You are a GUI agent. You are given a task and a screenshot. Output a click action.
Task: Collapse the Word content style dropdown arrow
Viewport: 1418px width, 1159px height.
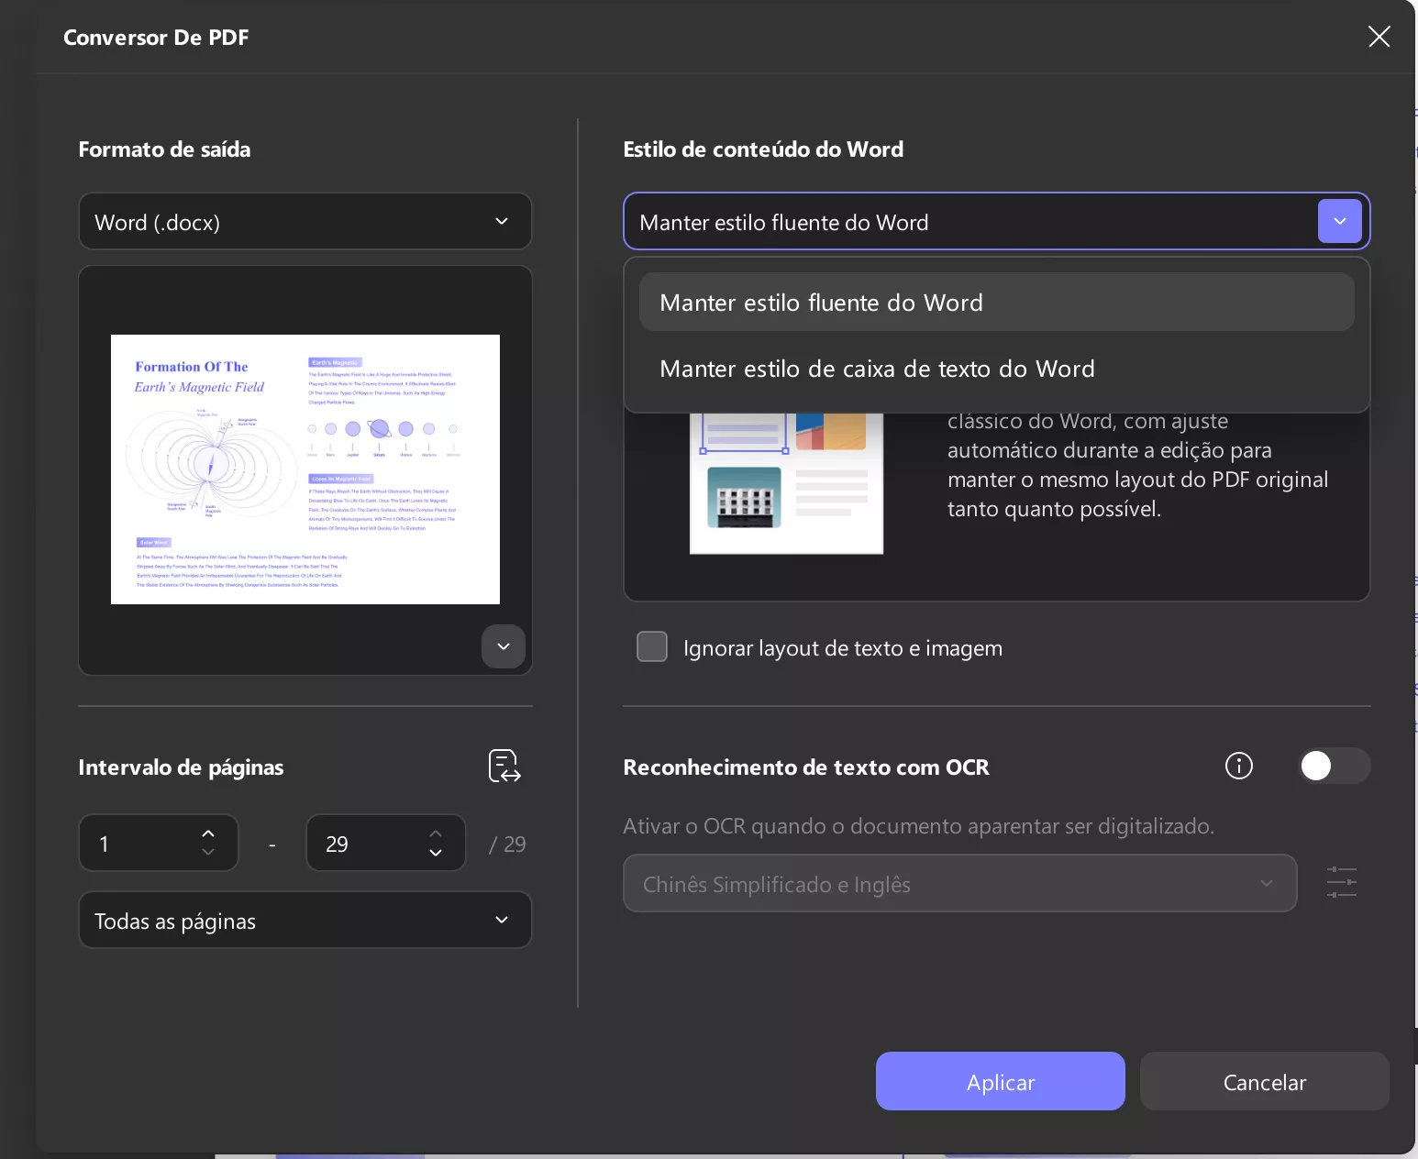[1339, 222]
